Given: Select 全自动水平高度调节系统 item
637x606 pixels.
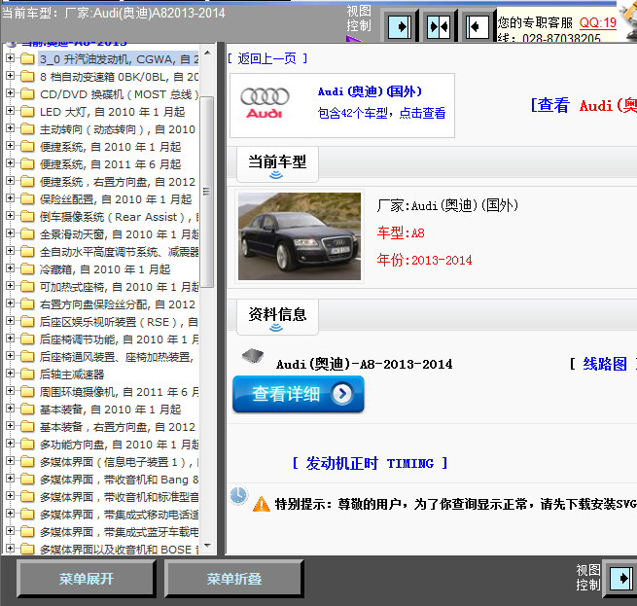Looking at the screenshot, I should [119, 252].
